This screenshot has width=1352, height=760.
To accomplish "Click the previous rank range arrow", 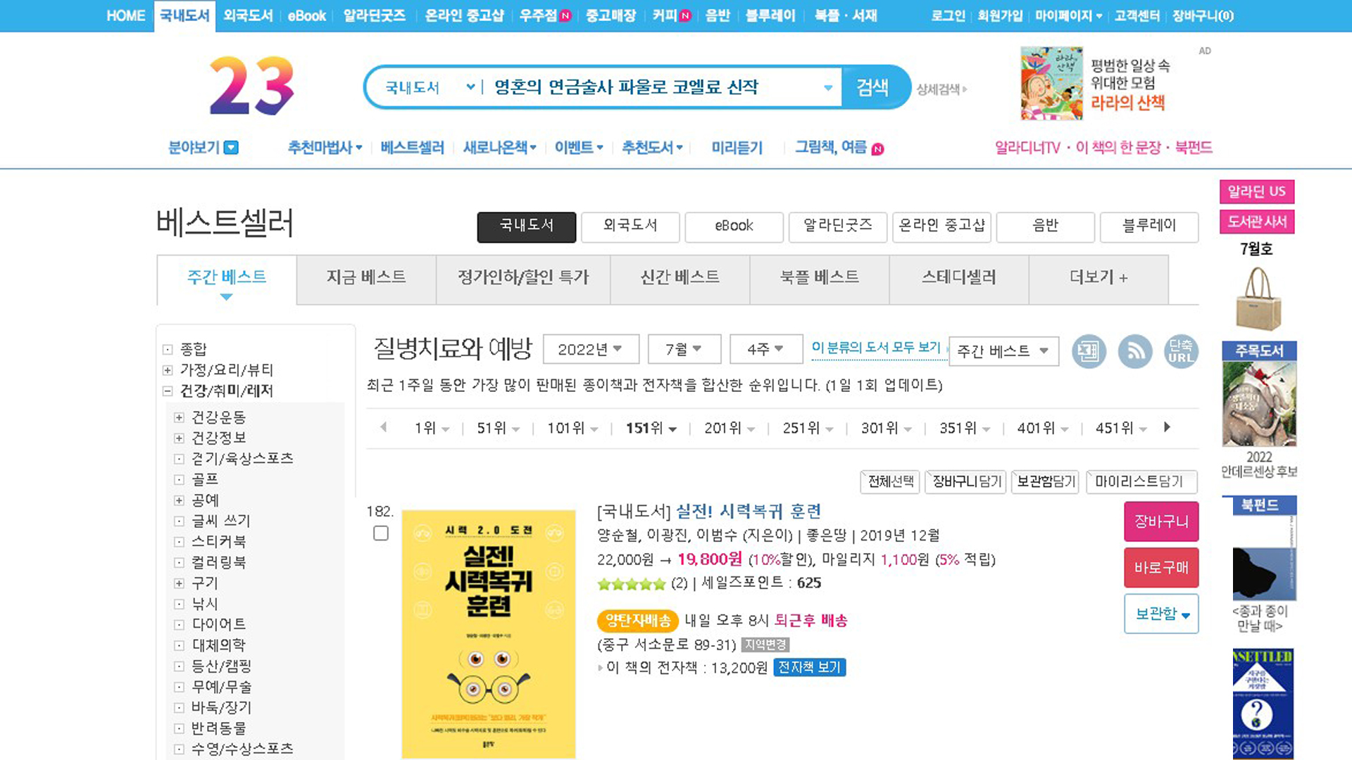I will 384,427.
